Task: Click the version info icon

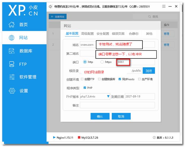Action: pyautogui.click(x=154, y=138)
